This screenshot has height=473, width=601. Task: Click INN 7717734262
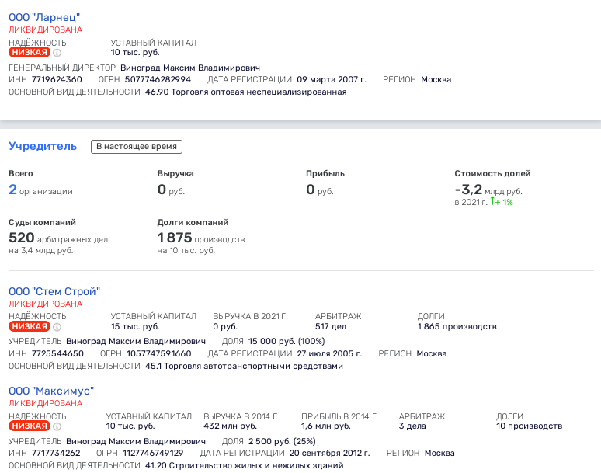click(x=56, y=453)
